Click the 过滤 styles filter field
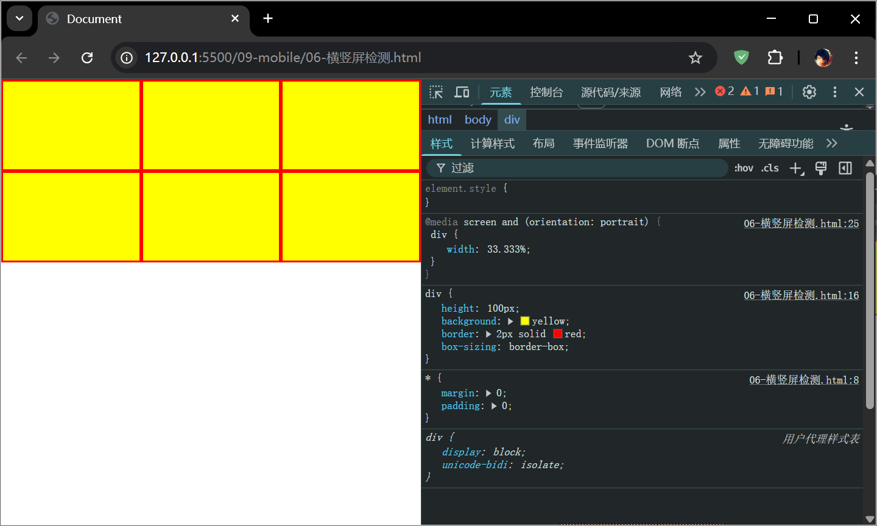The width and height of the screenshot is (877, 526). click(579, 168)
